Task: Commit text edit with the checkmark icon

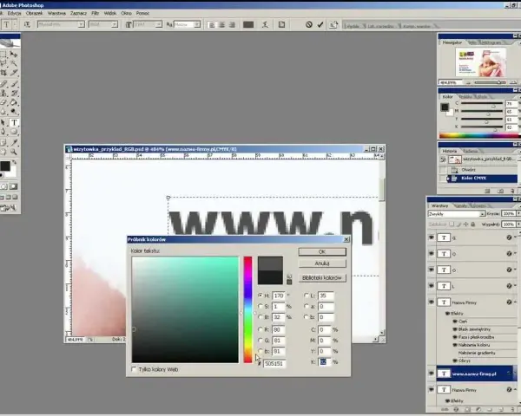Action: [x=320, y=24]
